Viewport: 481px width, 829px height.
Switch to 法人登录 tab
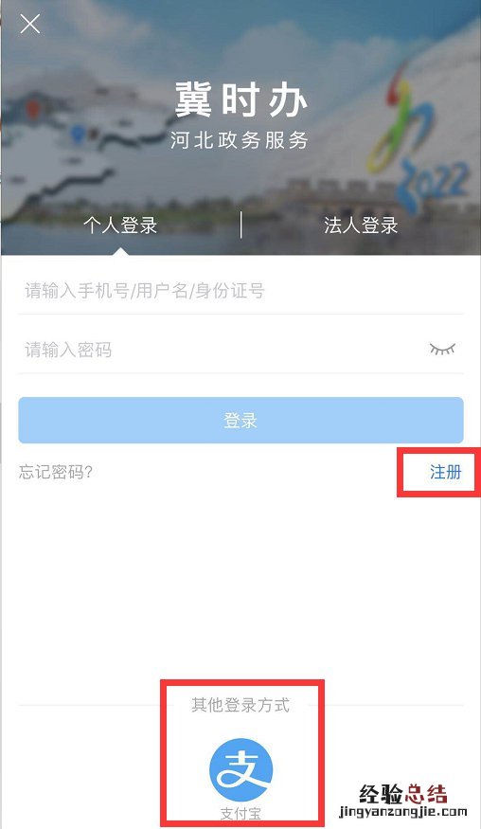click(x=361, y=225)
